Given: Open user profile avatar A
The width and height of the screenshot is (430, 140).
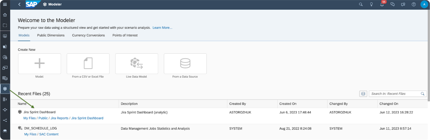Looking at the screenshot, I should pos(424,4).
